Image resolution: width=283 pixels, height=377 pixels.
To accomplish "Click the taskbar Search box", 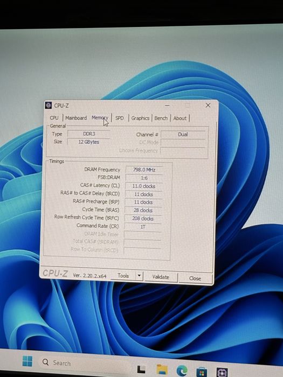I will 84,363.
